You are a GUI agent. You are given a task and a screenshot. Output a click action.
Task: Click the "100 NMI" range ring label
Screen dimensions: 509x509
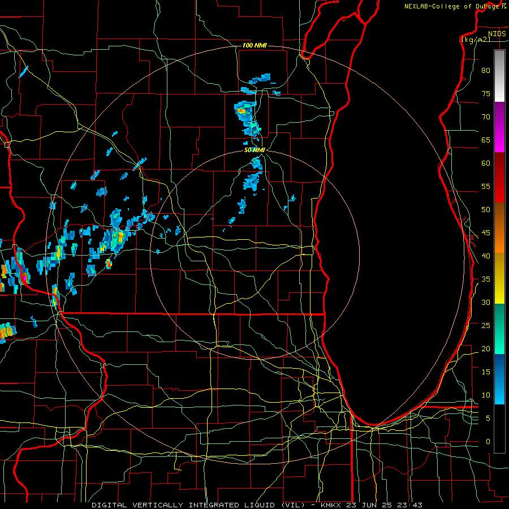(255, 45)
